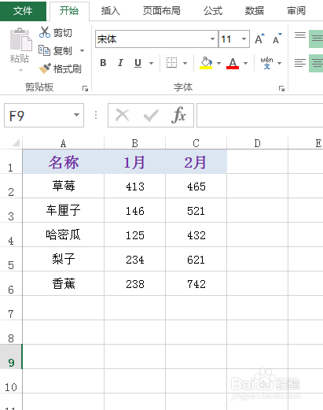The width and height of the screenshot is (323, 410).
Task: Expand the Name Box dropdown arrow
Action: tap(76, 115)
